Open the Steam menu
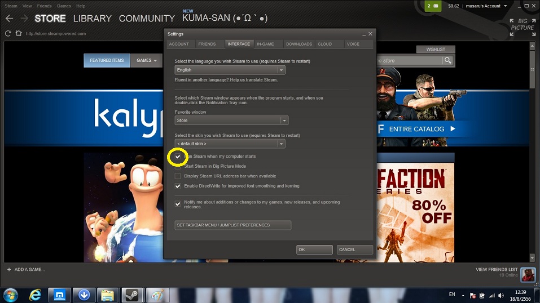The width and height of the screenshot is (540, 303). pyautogui.click(x=11, y=6)
